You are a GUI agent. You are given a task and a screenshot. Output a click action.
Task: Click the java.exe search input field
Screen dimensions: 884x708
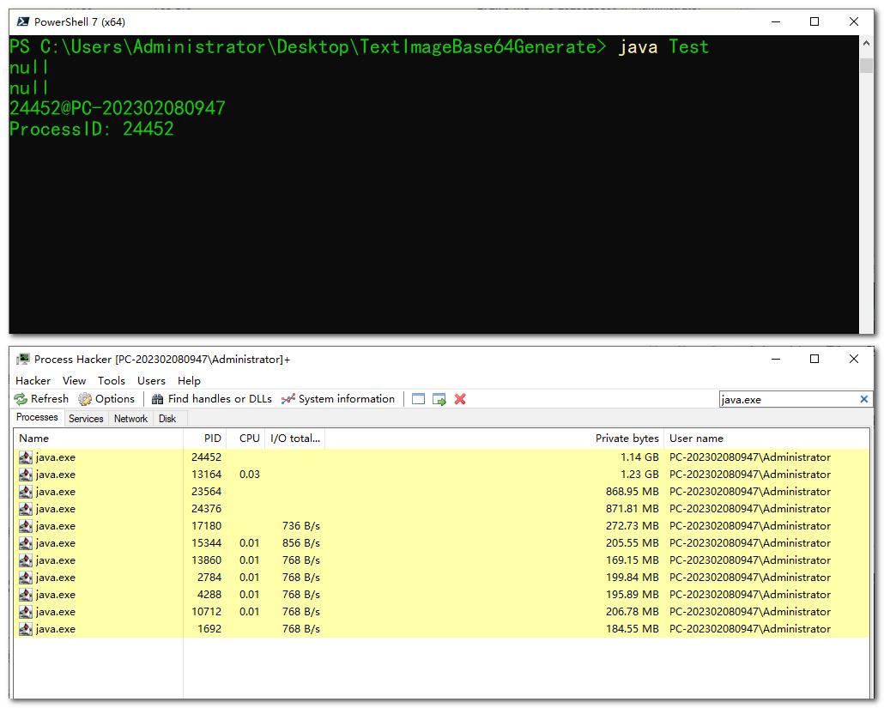[x=785, y=399]
